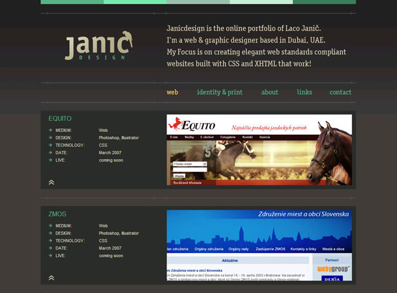
Task: Click the arrow bullet beside EQUITO TECHNOLOGY
Action: (50, 145)
